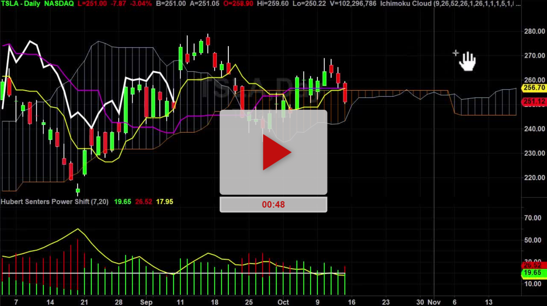Click the Nov date axis label
547x306 pixels.
coord(434,302)
